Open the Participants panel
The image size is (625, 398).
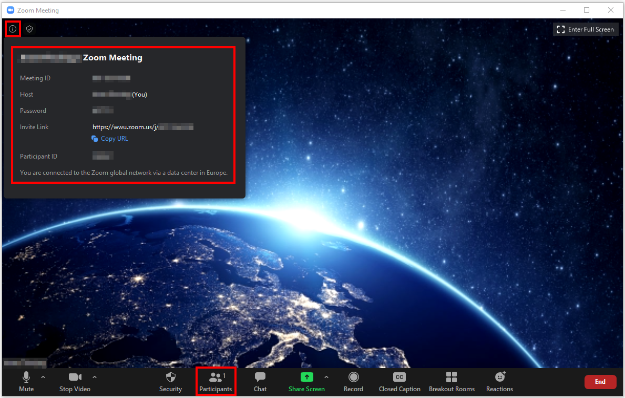(216, 382)
